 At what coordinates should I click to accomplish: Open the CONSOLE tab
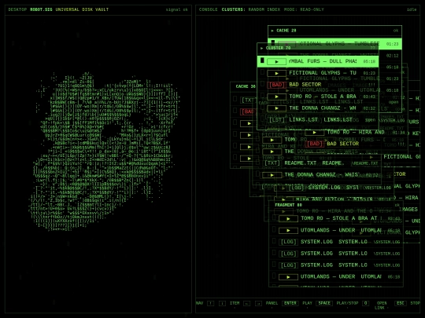pos(208,9)
